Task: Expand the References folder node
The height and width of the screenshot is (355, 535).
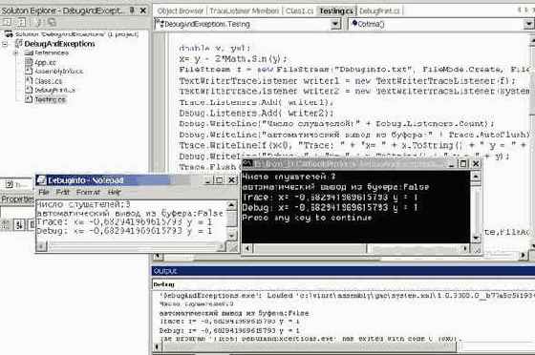Action: click(x=15, y=53)
